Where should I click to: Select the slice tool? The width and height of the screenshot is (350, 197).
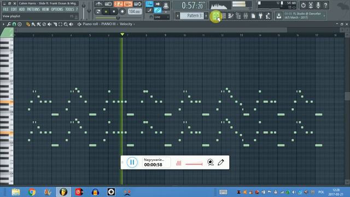[55, 24]
